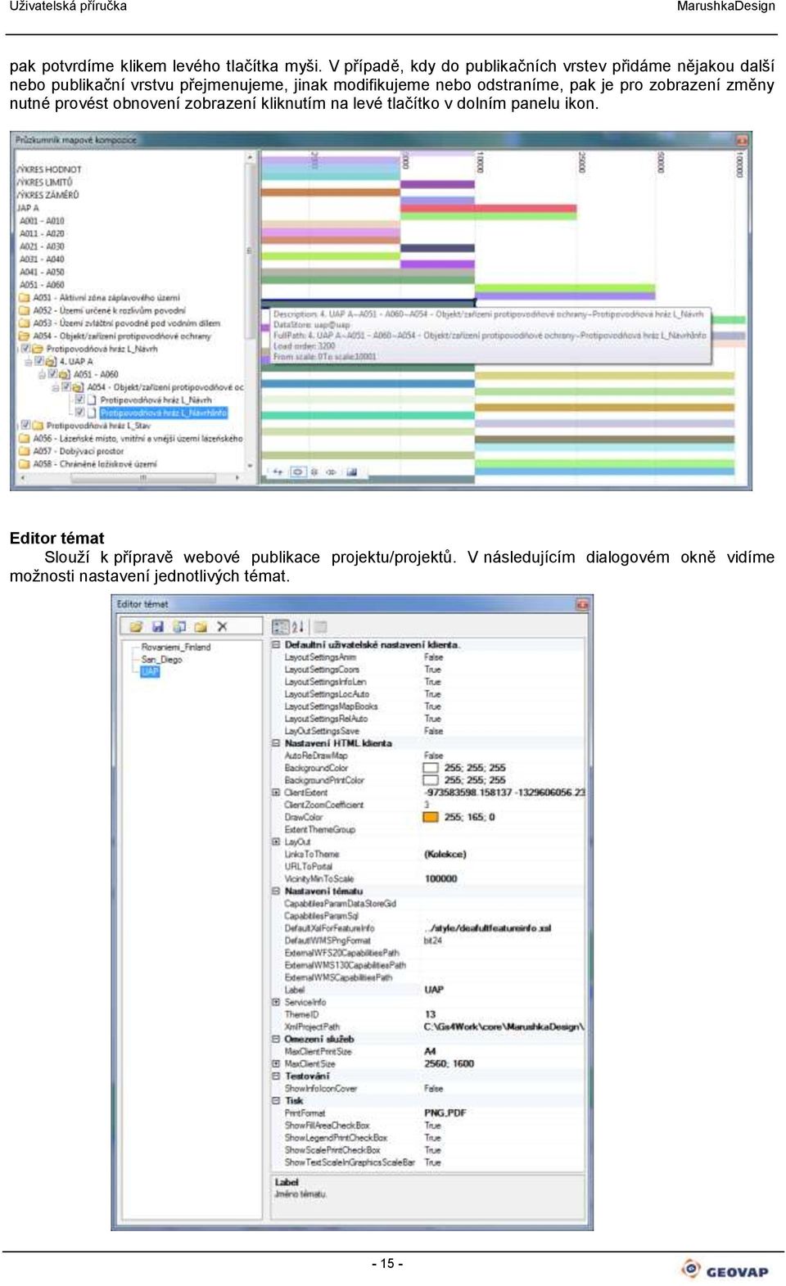The width and height of the screenshot is (786, 1286).
Task: Close the Průzkumník mapové kompozice window
Action: pyautogui.click(x=742, y=140)
